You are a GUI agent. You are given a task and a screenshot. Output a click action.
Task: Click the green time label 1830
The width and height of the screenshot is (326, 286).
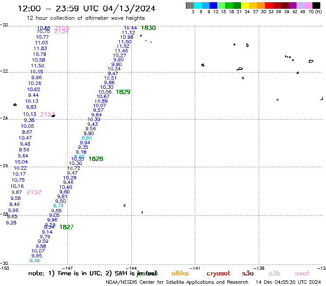pyautogui.click(x=148, y=28)
